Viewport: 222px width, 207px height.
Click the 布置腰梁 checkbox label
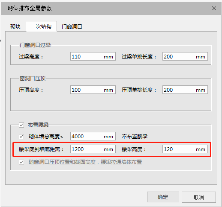point(38,125)
